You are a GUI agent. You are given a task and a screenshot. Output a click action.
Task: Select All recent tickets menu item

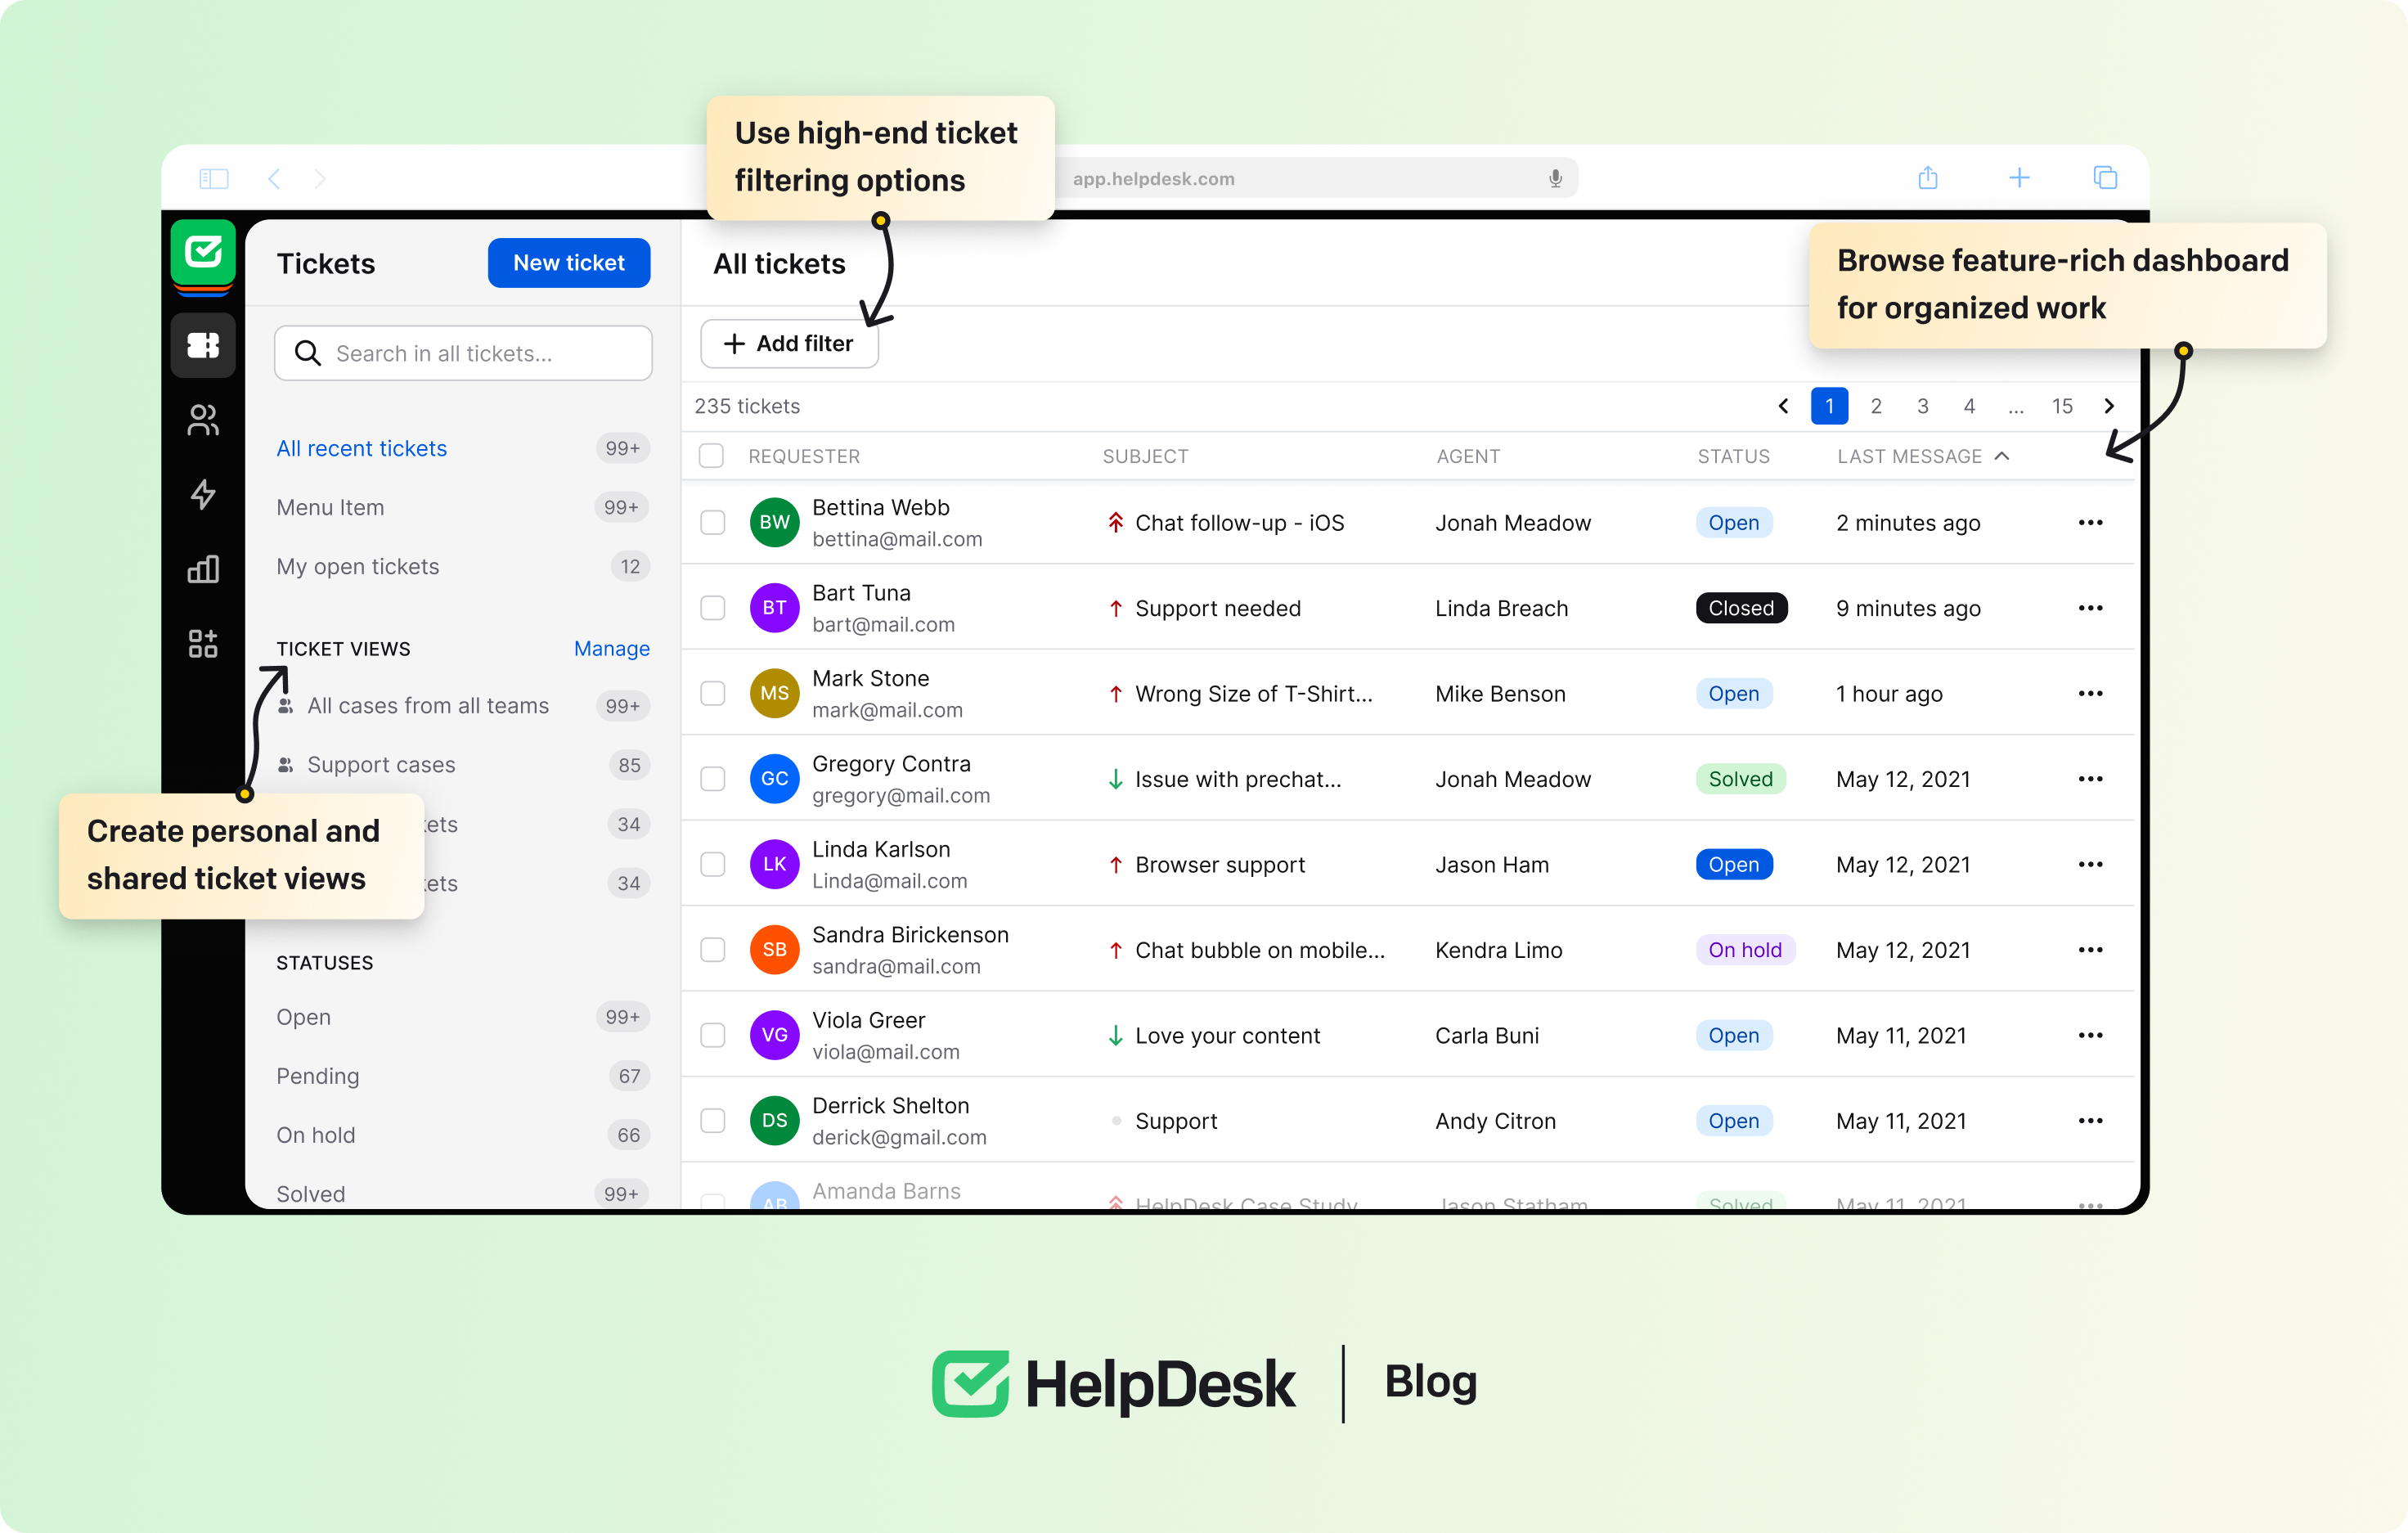pyautogui.click(x=361, y=448)
